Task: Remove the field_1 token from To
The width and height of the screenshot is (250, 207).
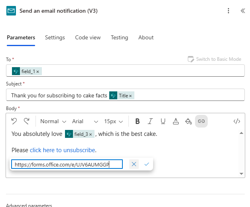Action: (37, 72)
